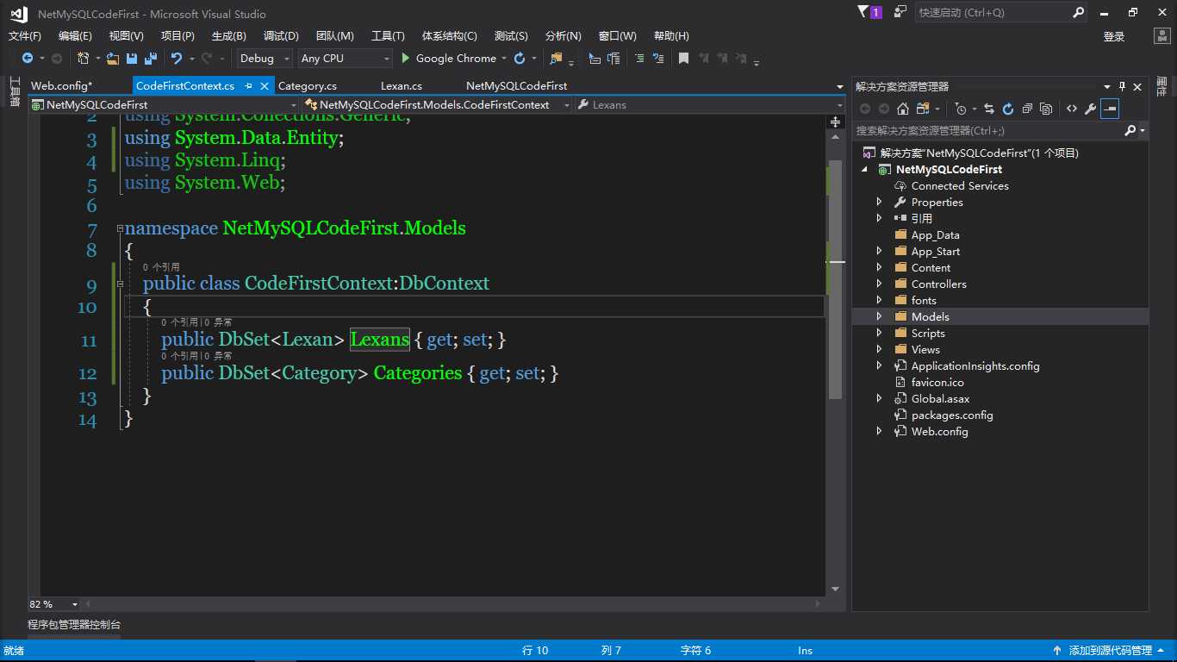The width and height of the screenshot is (1177, 662).
Task: Click the New Project toolbar icon
Action: (x=83, y=59)
